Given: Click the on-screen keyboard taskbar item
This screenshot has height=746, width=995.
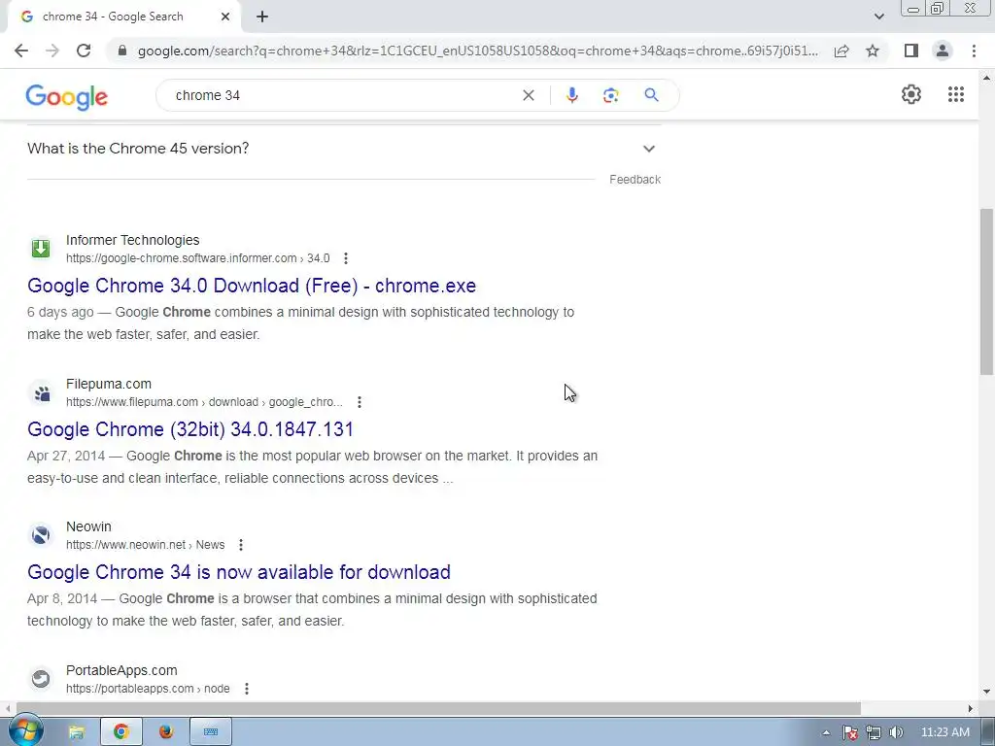Looking at the screenshot, I should (211, 732).
